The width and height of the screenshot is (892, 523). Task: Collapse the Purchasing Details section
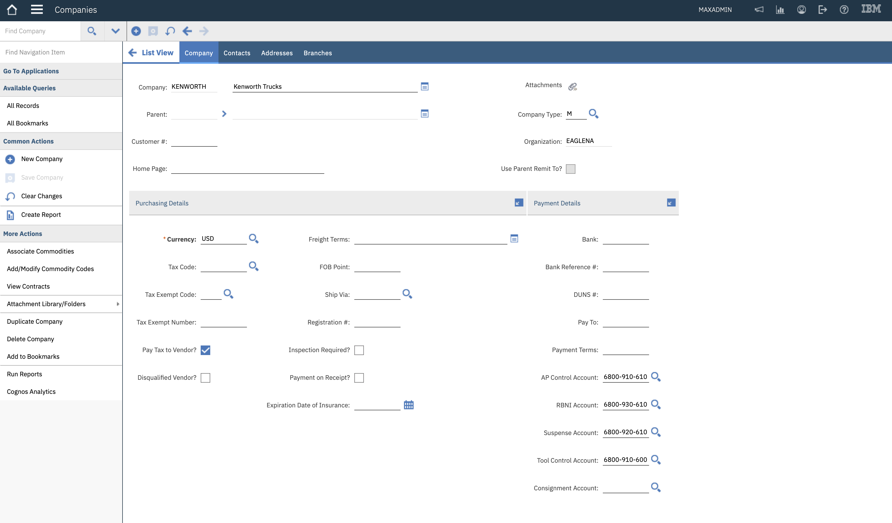519,203
